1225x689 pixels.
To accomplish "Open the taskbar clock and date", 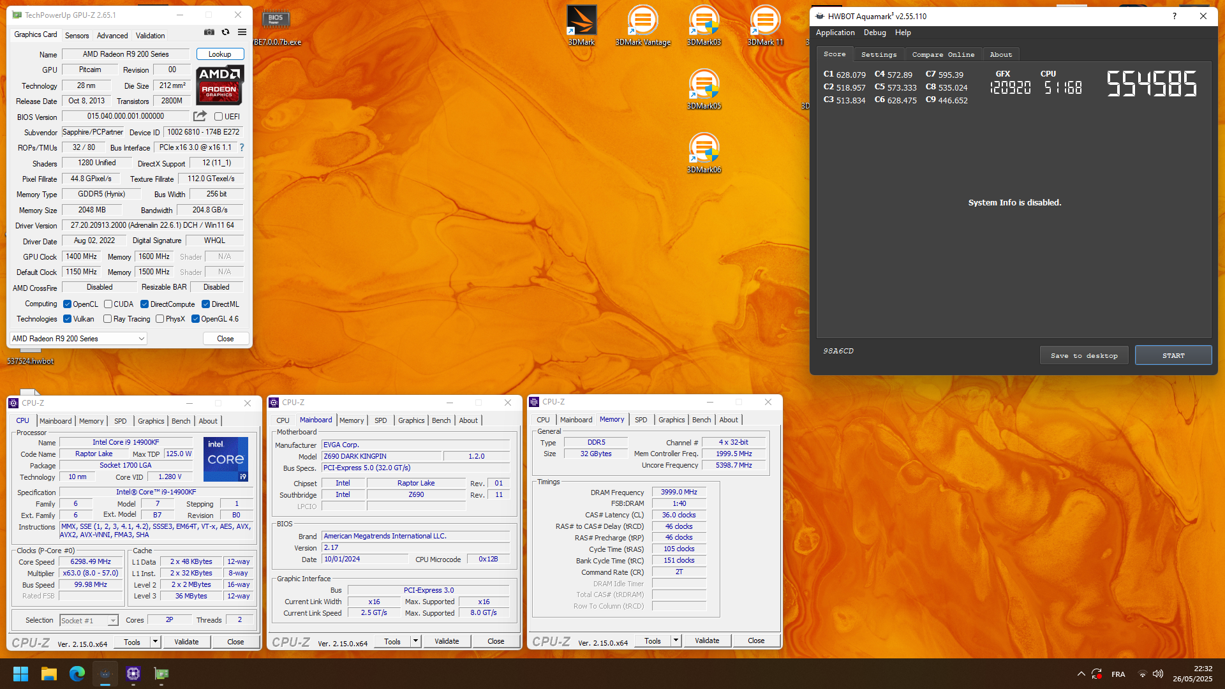I will pyautogui.click(x=1192, y=674).
